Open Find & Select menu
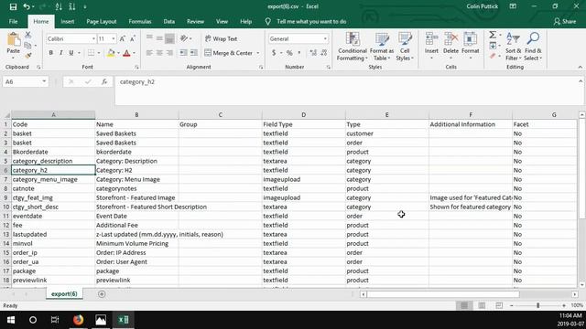The width and height of the screenshot is (586, 329). click(x=533, y=47)
